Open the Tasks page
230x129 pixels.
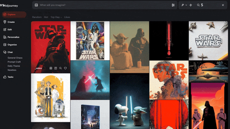click(10, 77)
